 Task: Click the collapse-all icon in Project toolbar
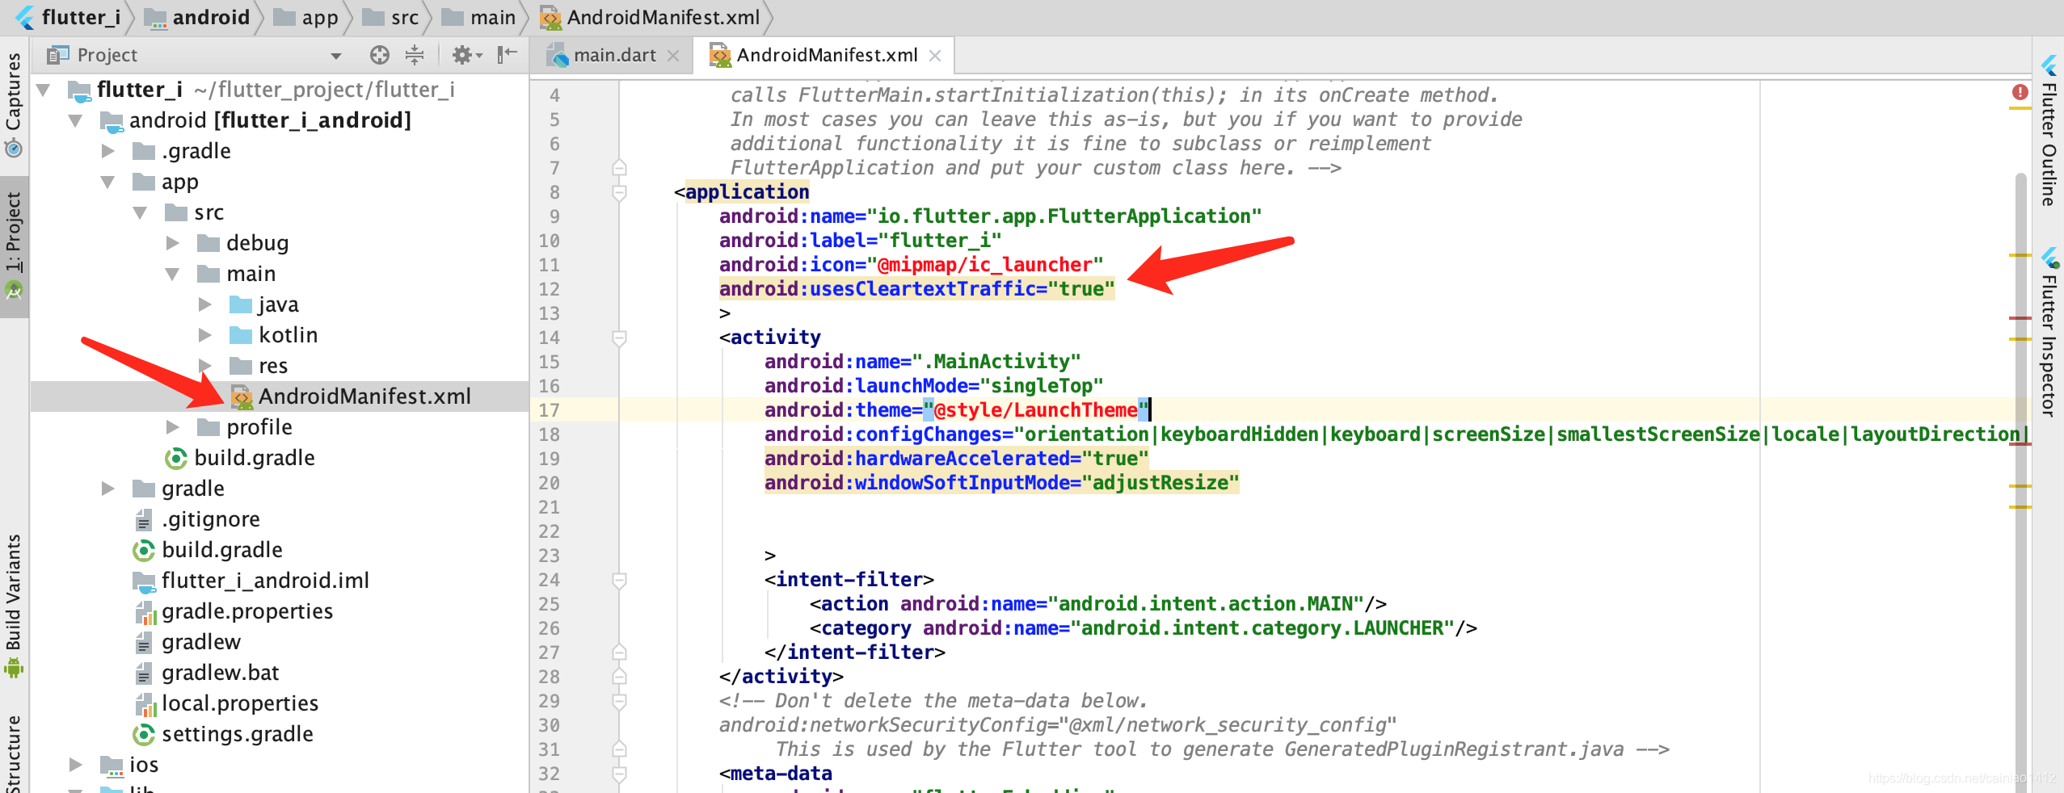(x=415, y=55)
